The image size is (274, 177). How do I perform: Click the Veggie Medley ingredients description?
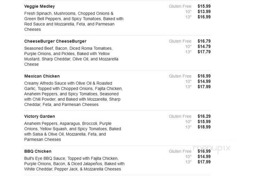(x=73, y=21)
